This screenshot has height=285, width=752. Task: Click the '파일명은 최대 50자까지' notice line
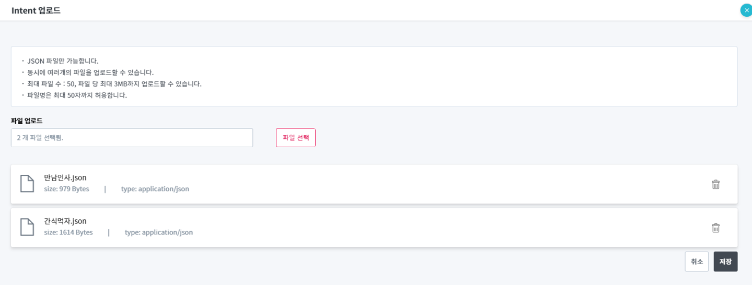[77, 96]
